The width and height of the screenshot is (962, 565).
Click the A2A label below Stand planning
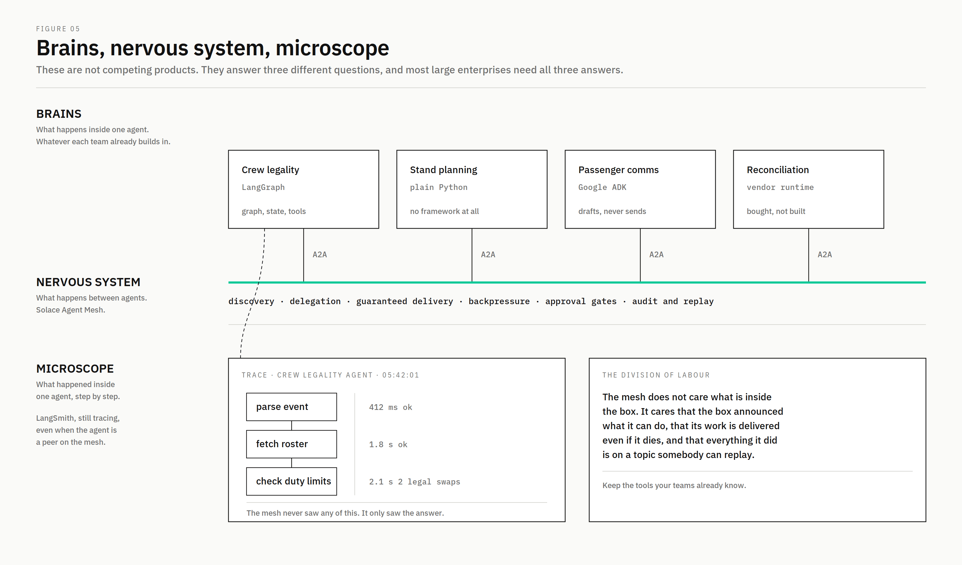(x=488, y=255)
